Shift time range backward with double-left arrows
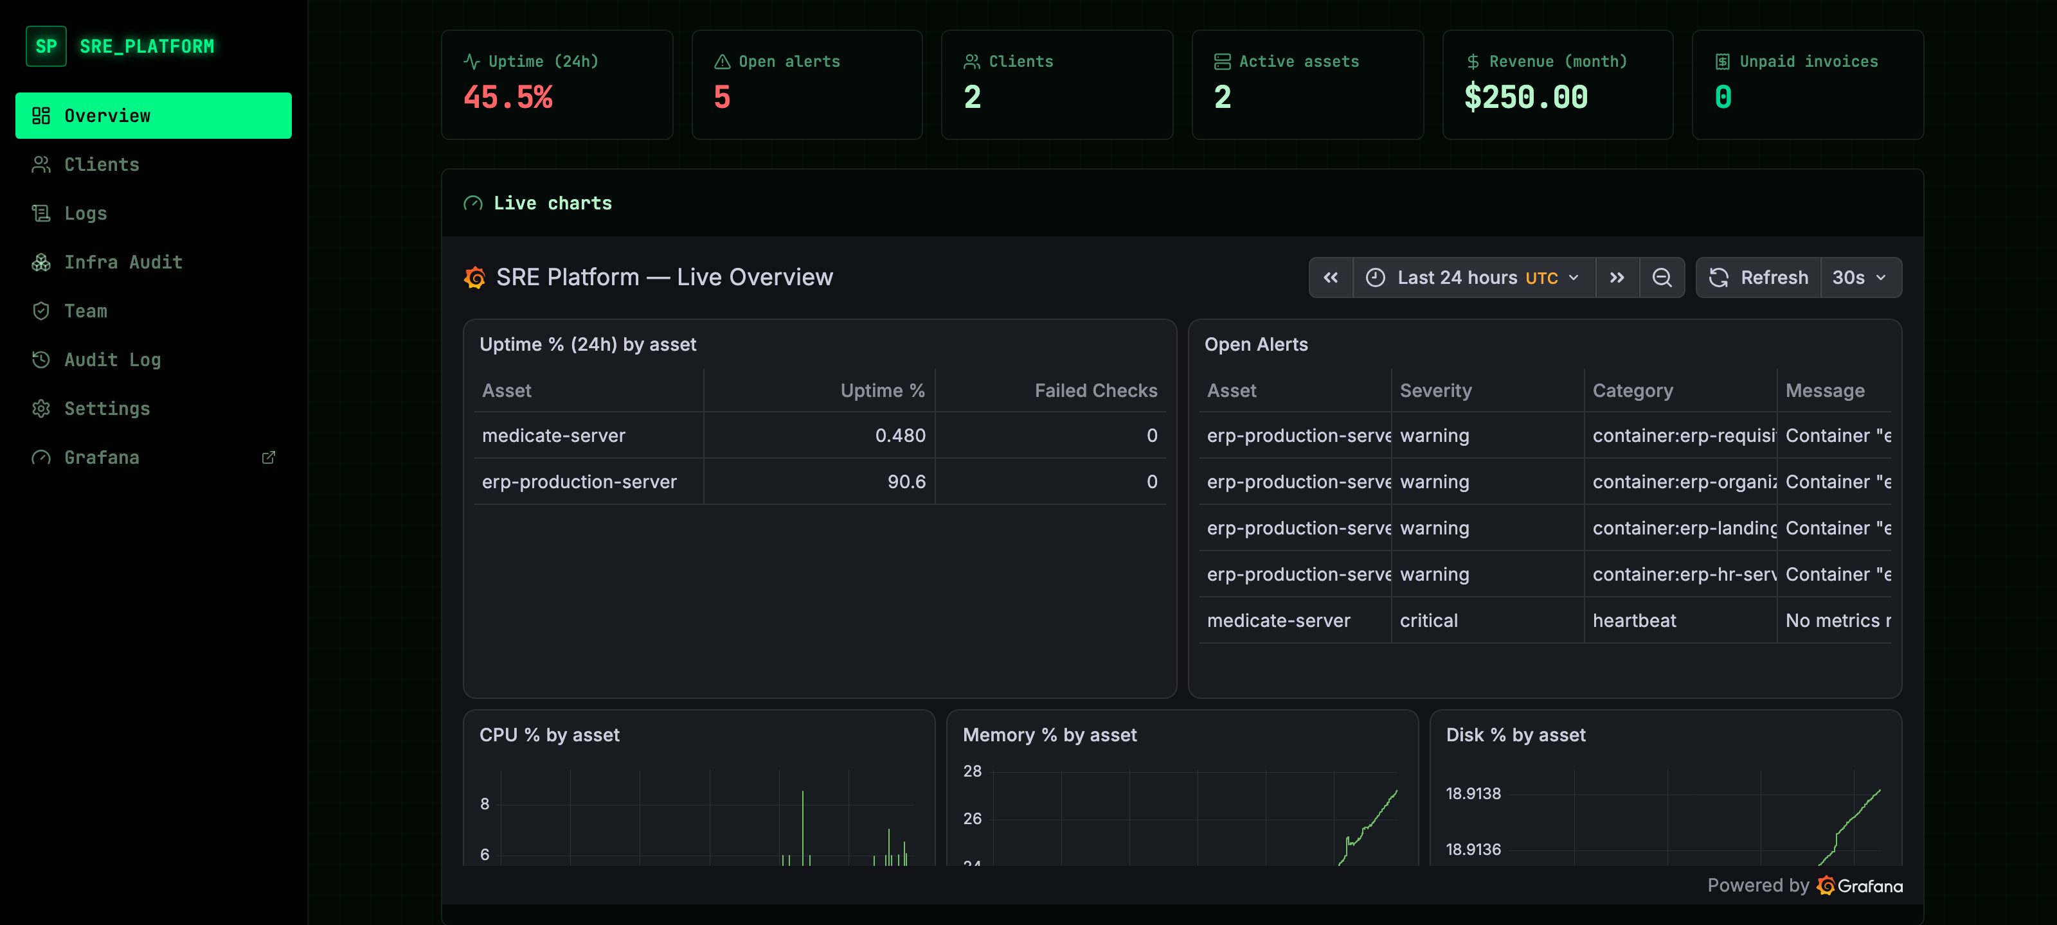The height and width of the screenshot is (925, 2057). click(x=1331, y=277)
